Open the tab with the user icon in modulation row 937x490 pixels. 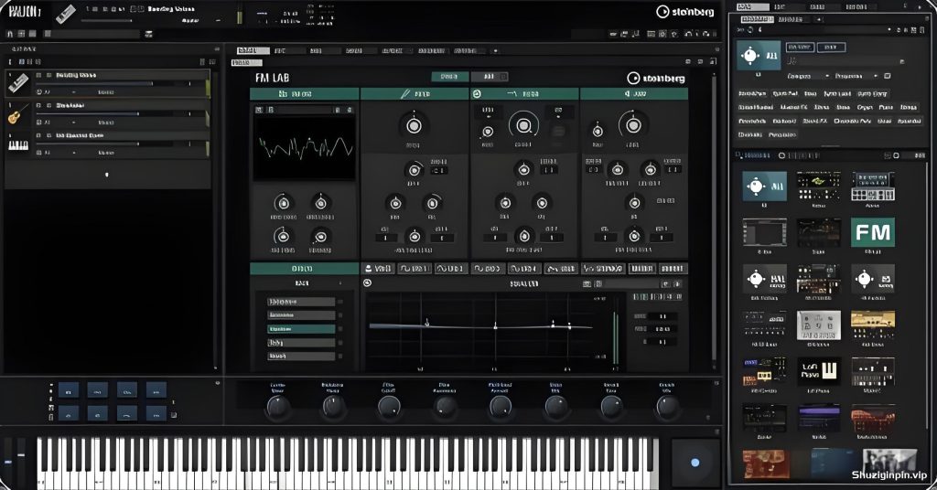tap(378, 269)
